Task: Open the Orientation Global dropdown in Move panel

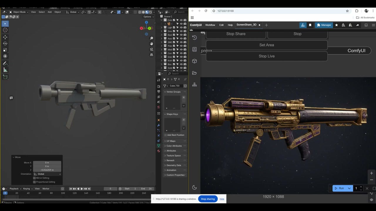Action: pyautogui.click(x=47, y=174)
